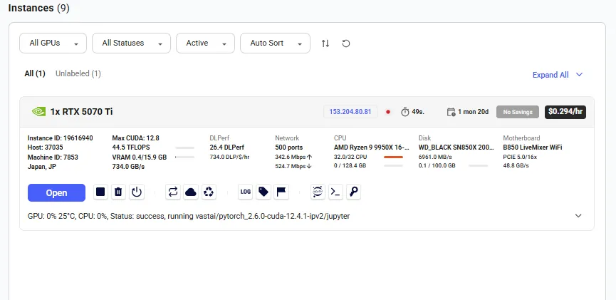
Task: Click Expand All chevron link
Action: coord(558,75)
